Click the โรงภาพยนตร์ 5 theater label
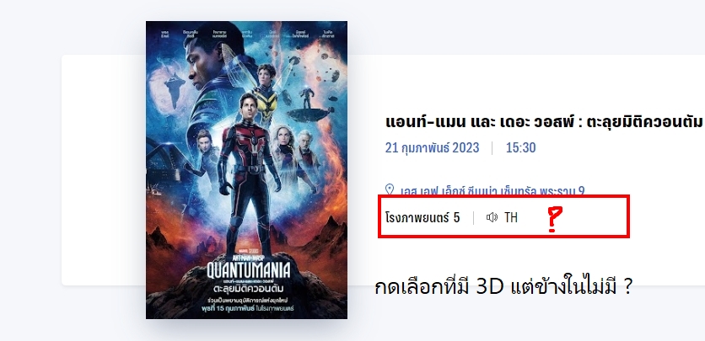 pos(422,217)
